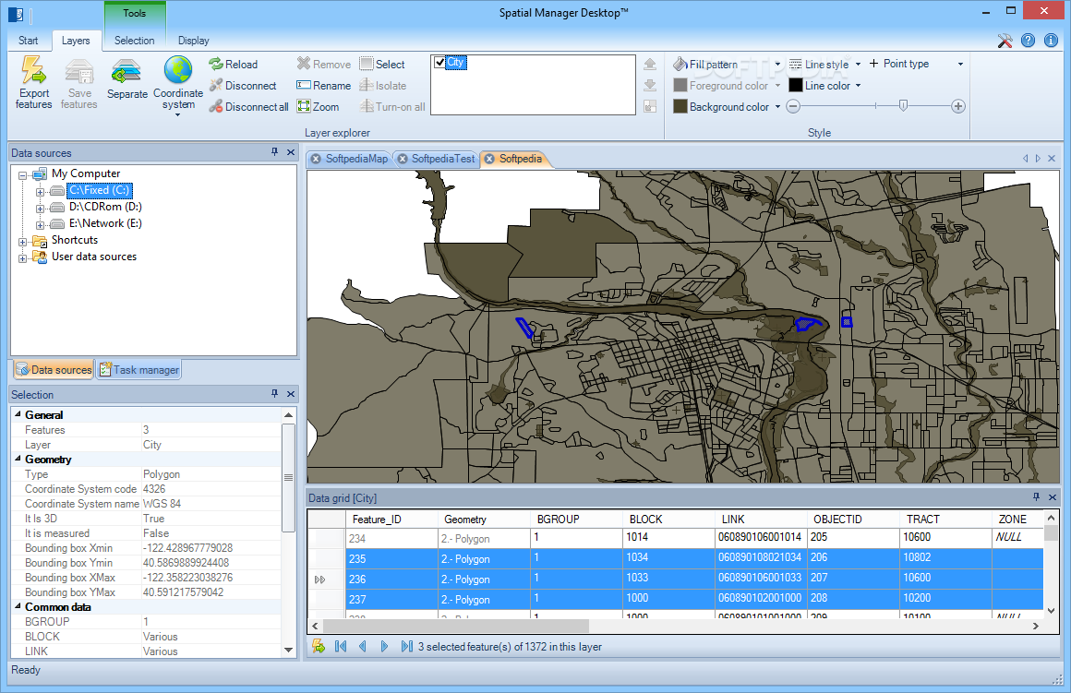Click the Background color swatch
Screen dimensions: 1071x693
(680, 106)
